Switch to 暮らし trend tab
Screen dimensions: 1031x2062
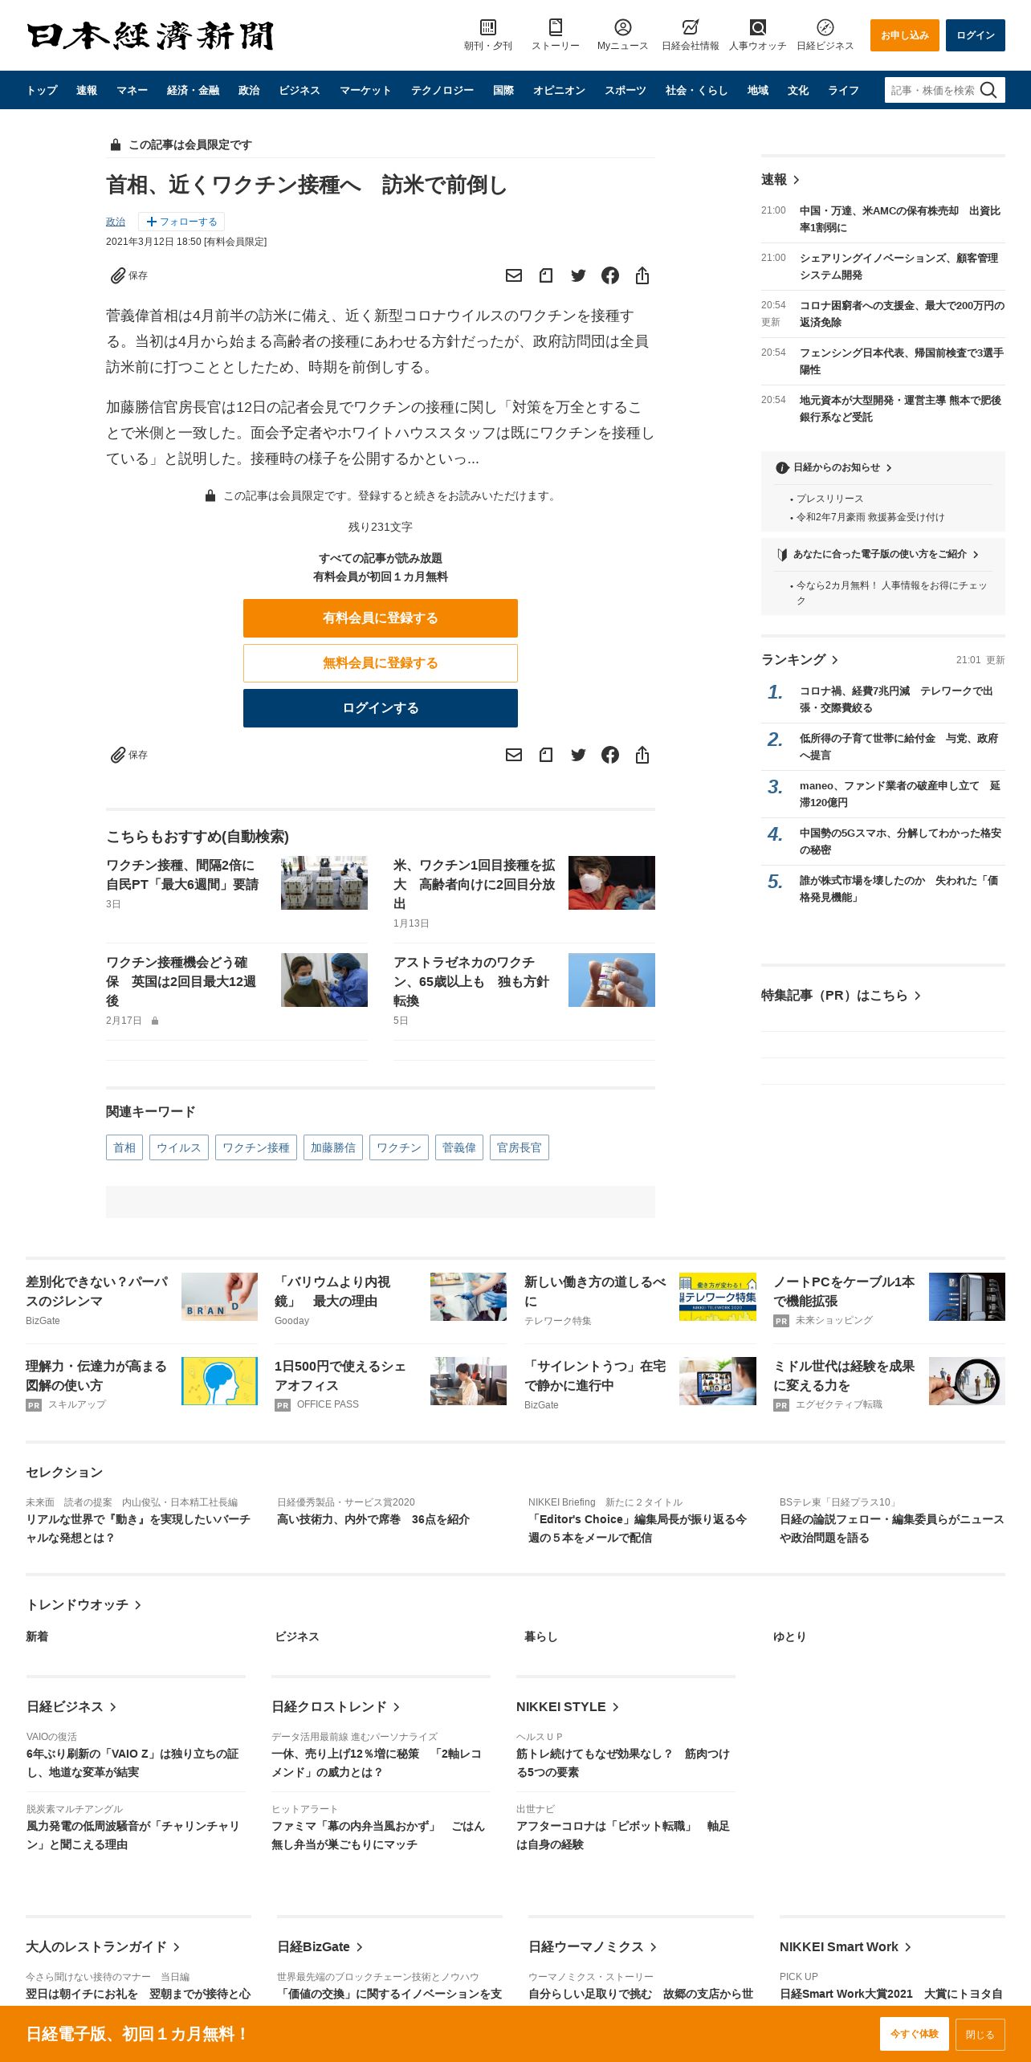pos(540,1636)
